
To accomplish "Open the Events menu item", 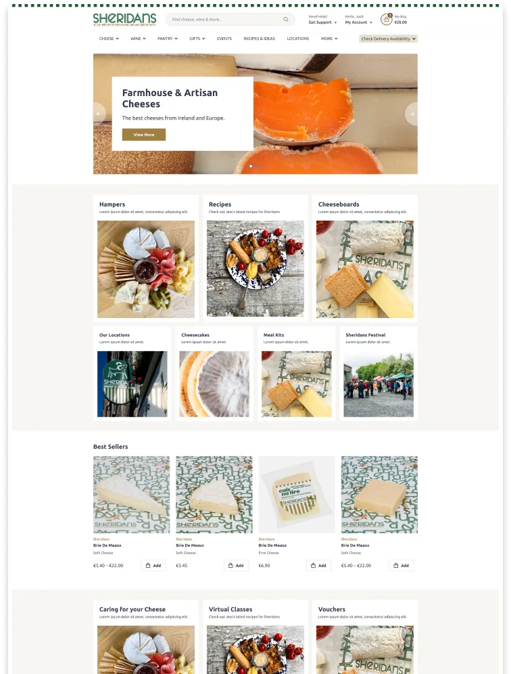I will click(224, 39).
